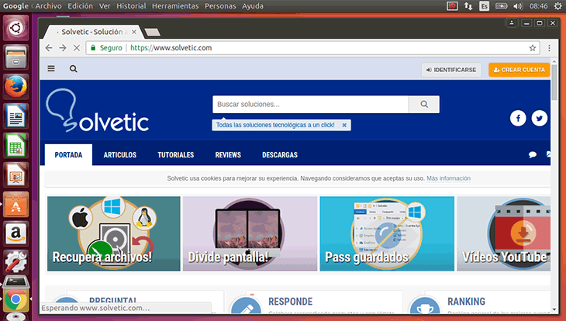Click the screen recorder tray icon
566x321 pixels.
[x=452, y=6]
